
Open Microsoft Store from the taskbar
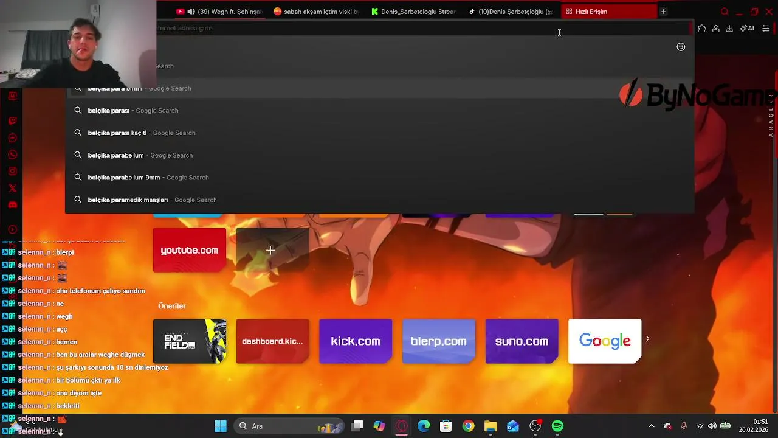(x=446, y=426)
